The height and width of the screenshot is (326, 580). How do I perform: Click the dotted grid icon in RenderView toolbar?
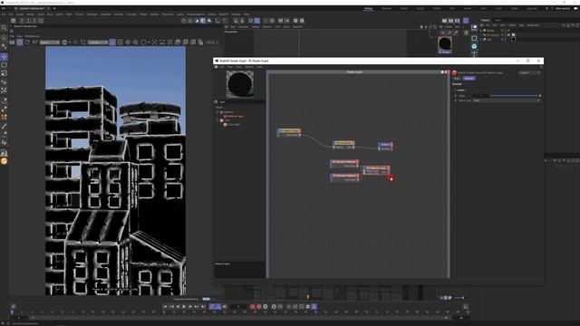[121, 43]
